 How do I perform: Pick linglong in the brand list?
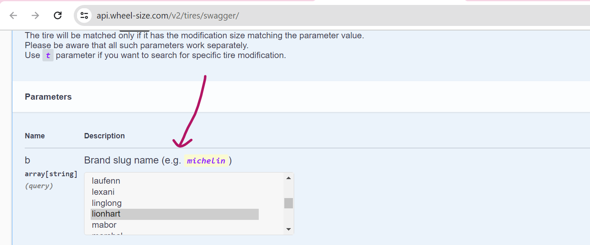[107, 203]
